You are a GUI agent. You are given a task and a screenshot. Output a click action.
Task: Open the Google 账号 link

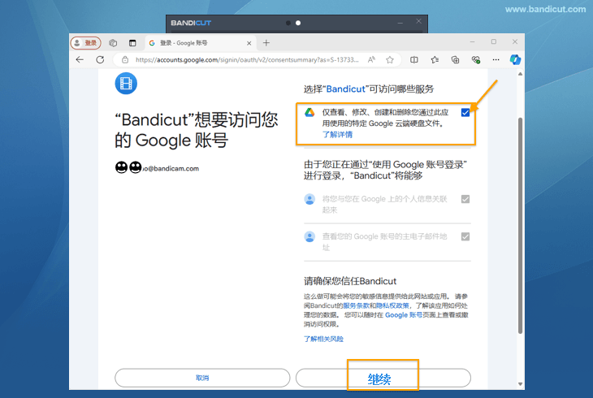click(x=404, y=315)
